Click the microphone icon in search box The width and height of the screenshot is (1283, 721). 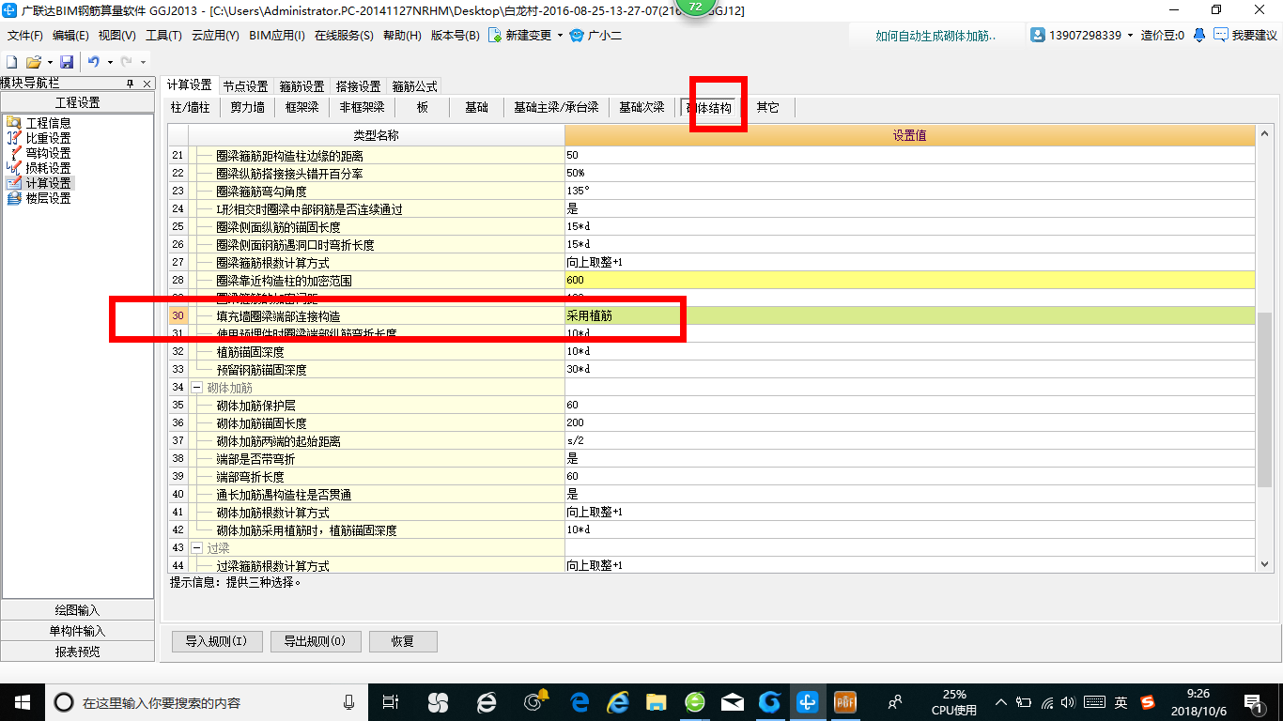coord(349,701)
